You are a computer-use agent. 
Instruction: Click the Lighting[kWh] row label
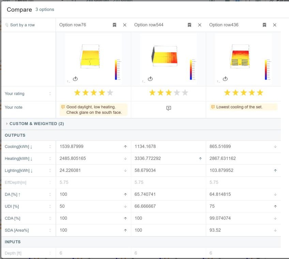[19, 171]
